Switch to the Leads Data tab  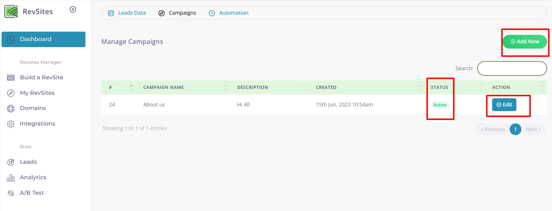click(127, 13)
